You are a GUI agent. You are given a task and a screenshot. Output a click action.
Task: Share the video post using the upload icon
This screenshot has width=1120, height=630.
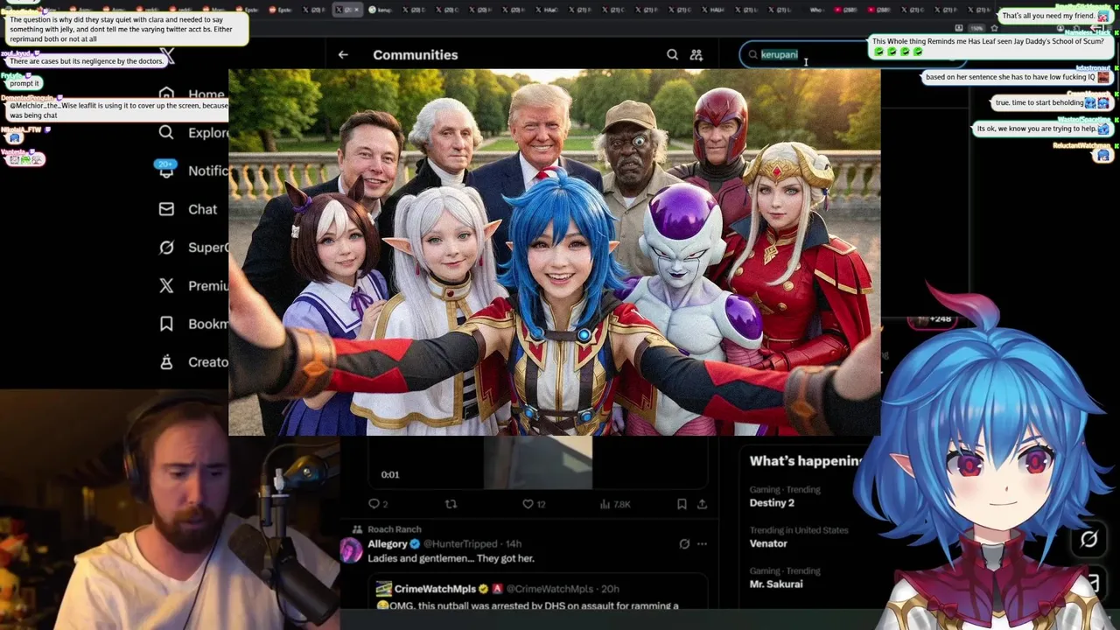click(x=702, y=504)
